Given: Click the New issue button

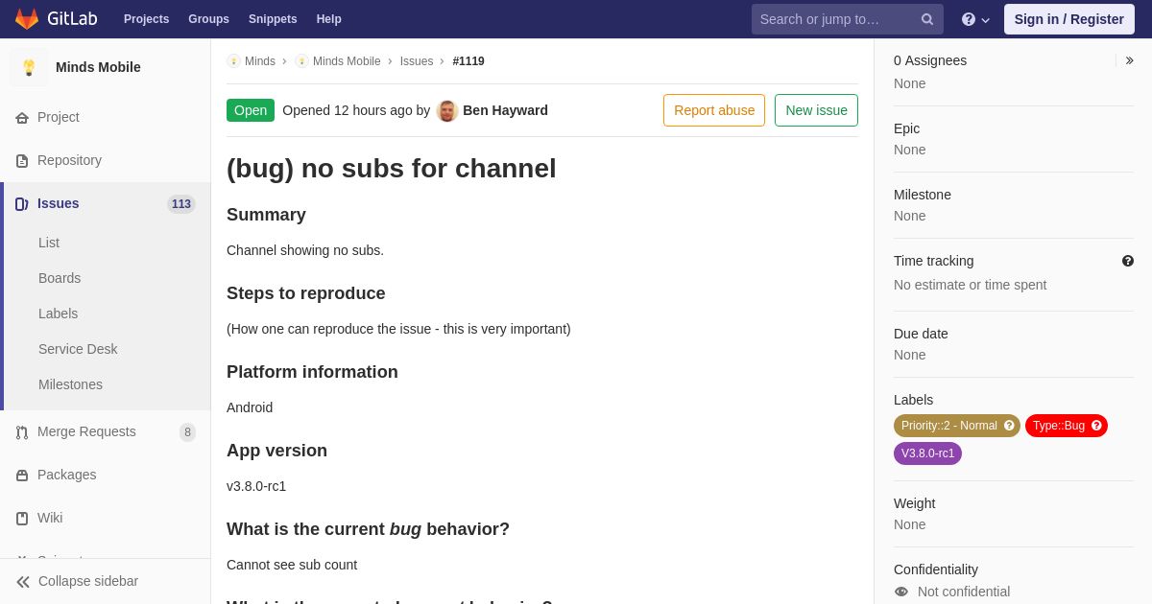Looking at the screenshot, I should coord(816,110).
